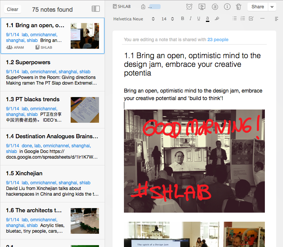Select the note 1.2 Superpowers
The image size is (283, 247).
tap(53, 73)
